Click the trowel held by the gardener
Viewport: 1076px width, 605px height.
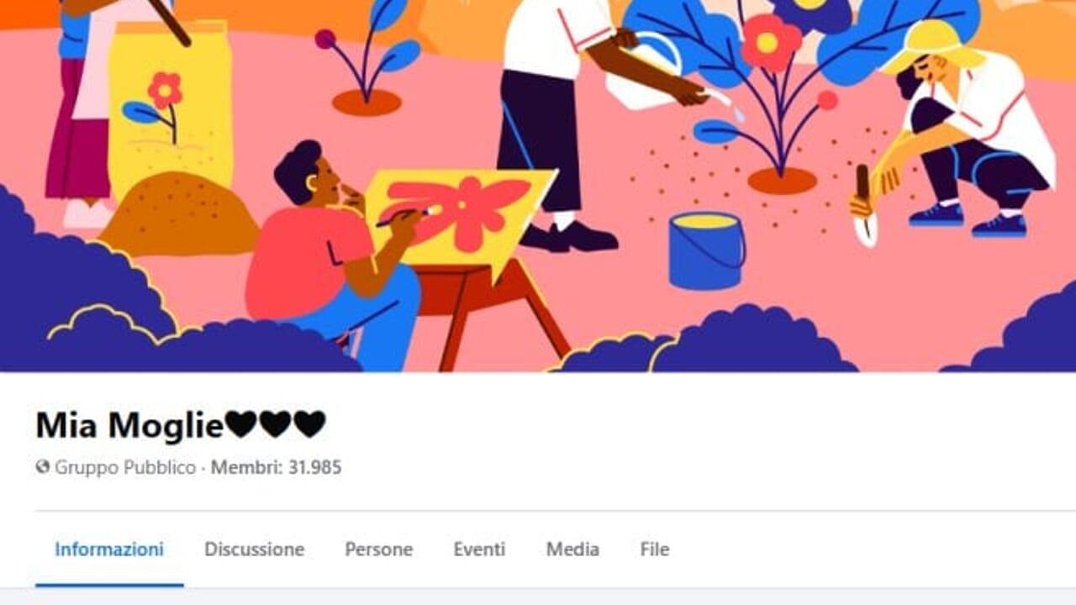click(x=865, y=206)
